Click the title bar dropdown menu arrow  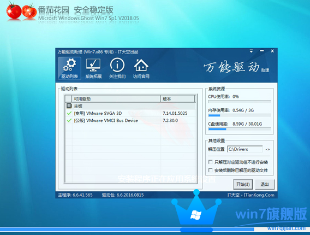click(251, 51)
